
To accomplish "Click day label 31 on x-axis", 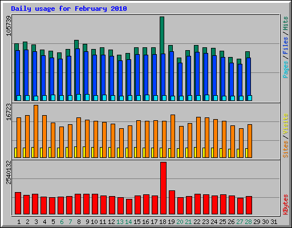I will tap(274, 222).
